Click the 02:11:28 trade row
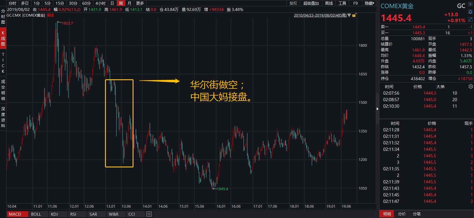The width and height of the screenshot is (474, 218). coord(427,130)
